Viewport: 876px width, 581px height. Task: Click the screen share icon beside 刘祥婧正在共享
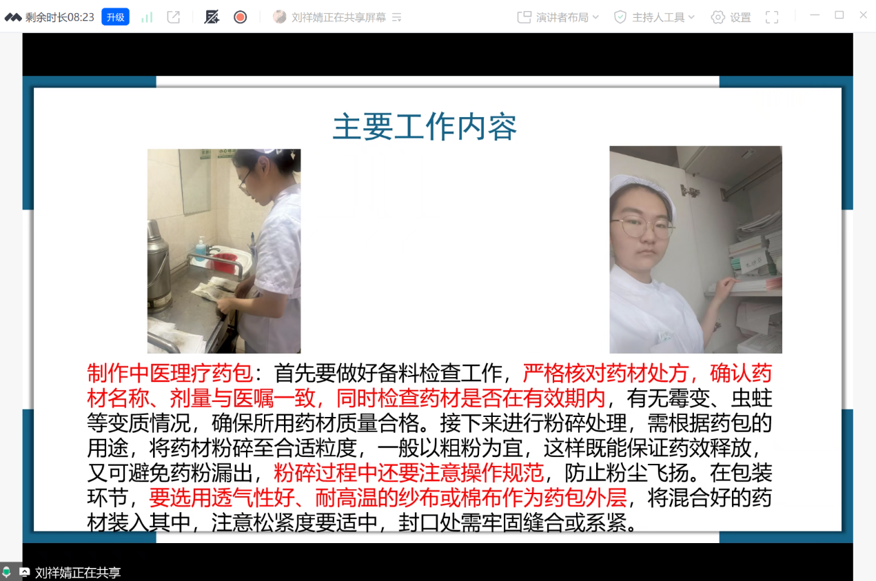(25, 572)
